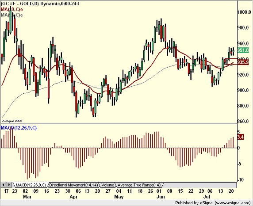The width and height of the screenshot is (253, 206).
Task: Click the right scroll arrow beside indicator tabs
Action: click(x=9, y=185)
